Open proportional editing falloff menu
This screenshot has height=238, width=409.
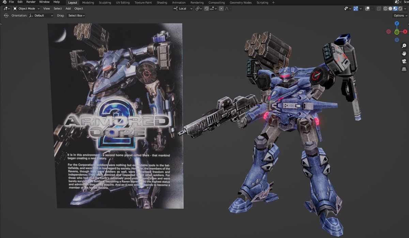(227, 9)
